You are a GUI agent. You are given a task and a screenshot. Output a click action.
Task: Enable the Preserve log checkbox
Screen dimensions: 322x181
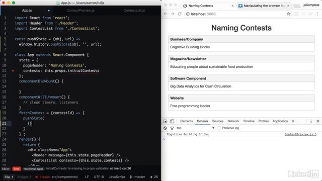(x=219, y=128)
